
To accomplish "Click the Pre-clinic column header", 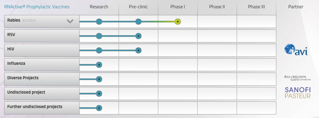I will [x=138, y=7].
